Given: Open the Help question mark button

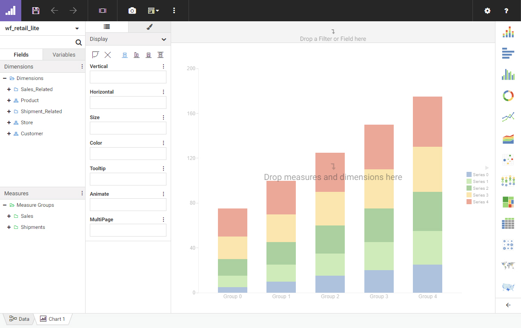Looking at the screenshot, I should (506, 11).
